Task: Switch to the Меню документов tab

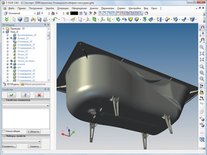Action: pyautogui.click(x=33, y=84)
